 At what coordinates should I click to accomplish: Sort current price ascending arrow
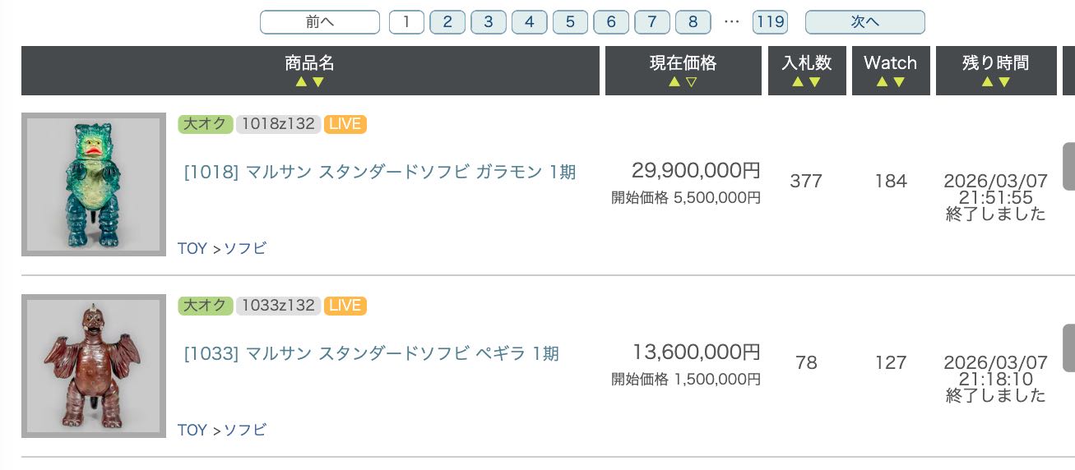[674, 82]
